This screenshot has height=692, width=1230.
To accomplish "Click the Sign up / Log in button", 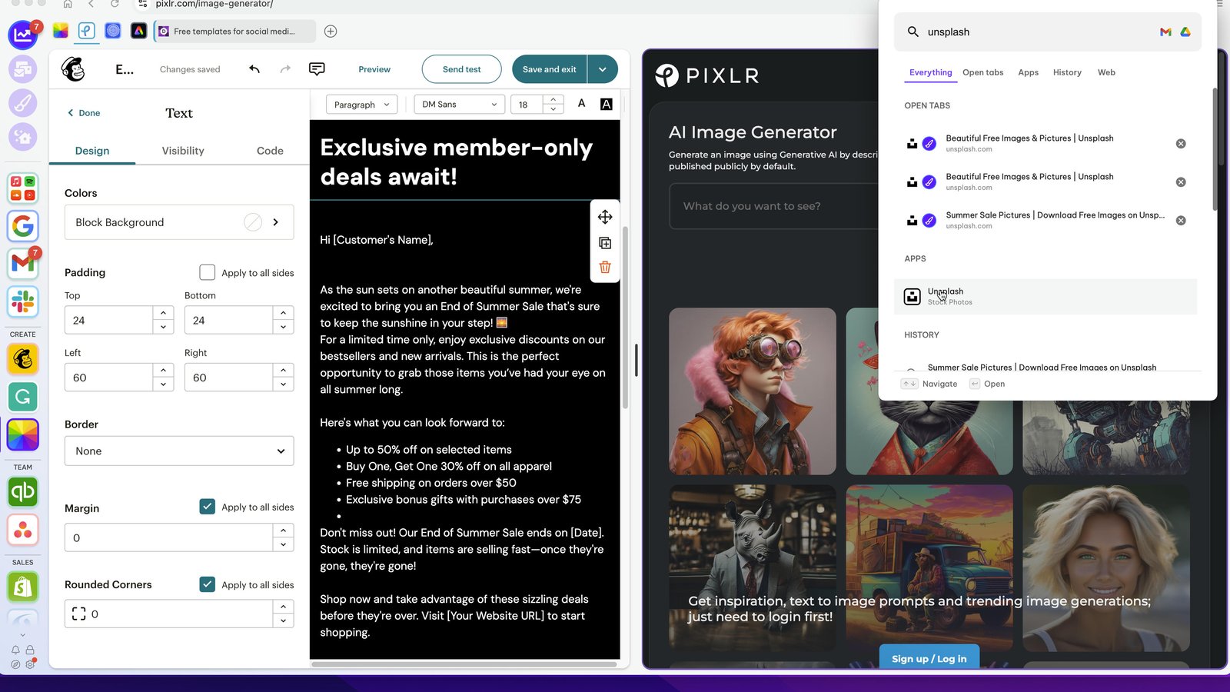I will coord(929,659).
